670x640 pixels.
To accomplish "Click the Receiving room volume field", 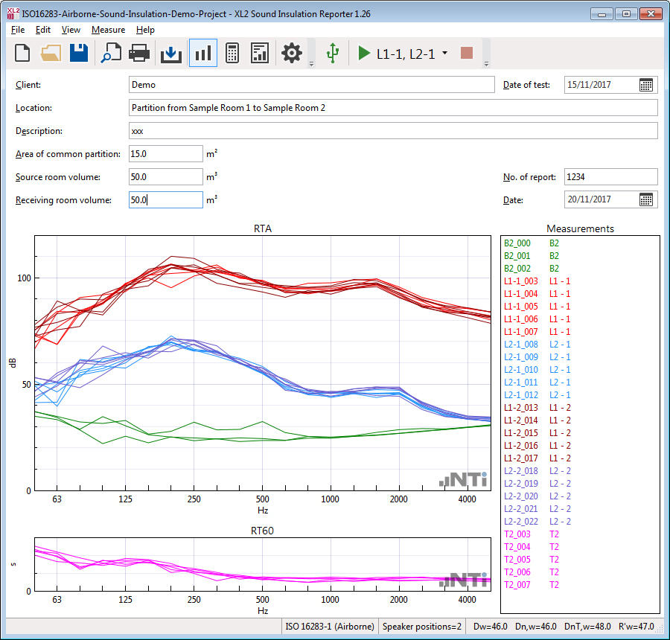I will (165, 200).
